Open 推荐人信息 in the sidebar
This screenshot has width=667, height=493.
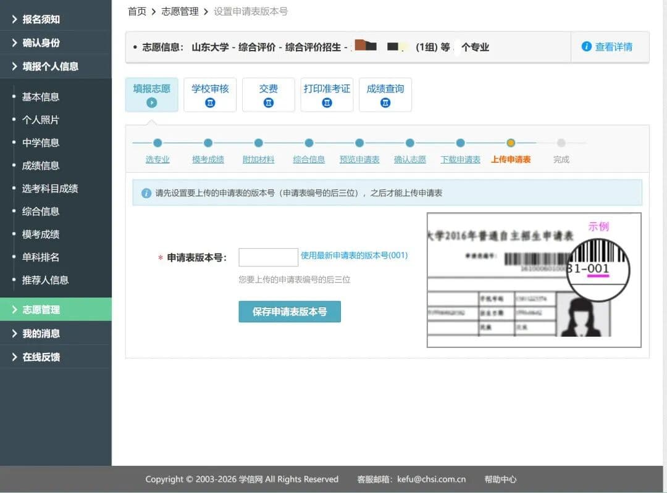tap(46, 281)
